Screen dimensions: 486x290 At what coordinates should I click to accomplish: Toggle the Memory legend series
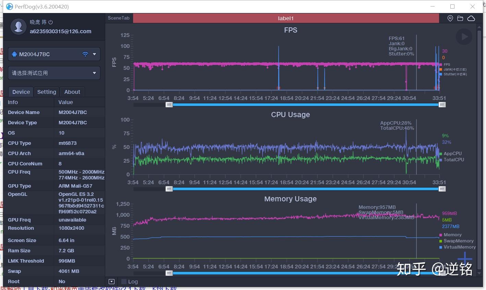[x=451, y=235]
